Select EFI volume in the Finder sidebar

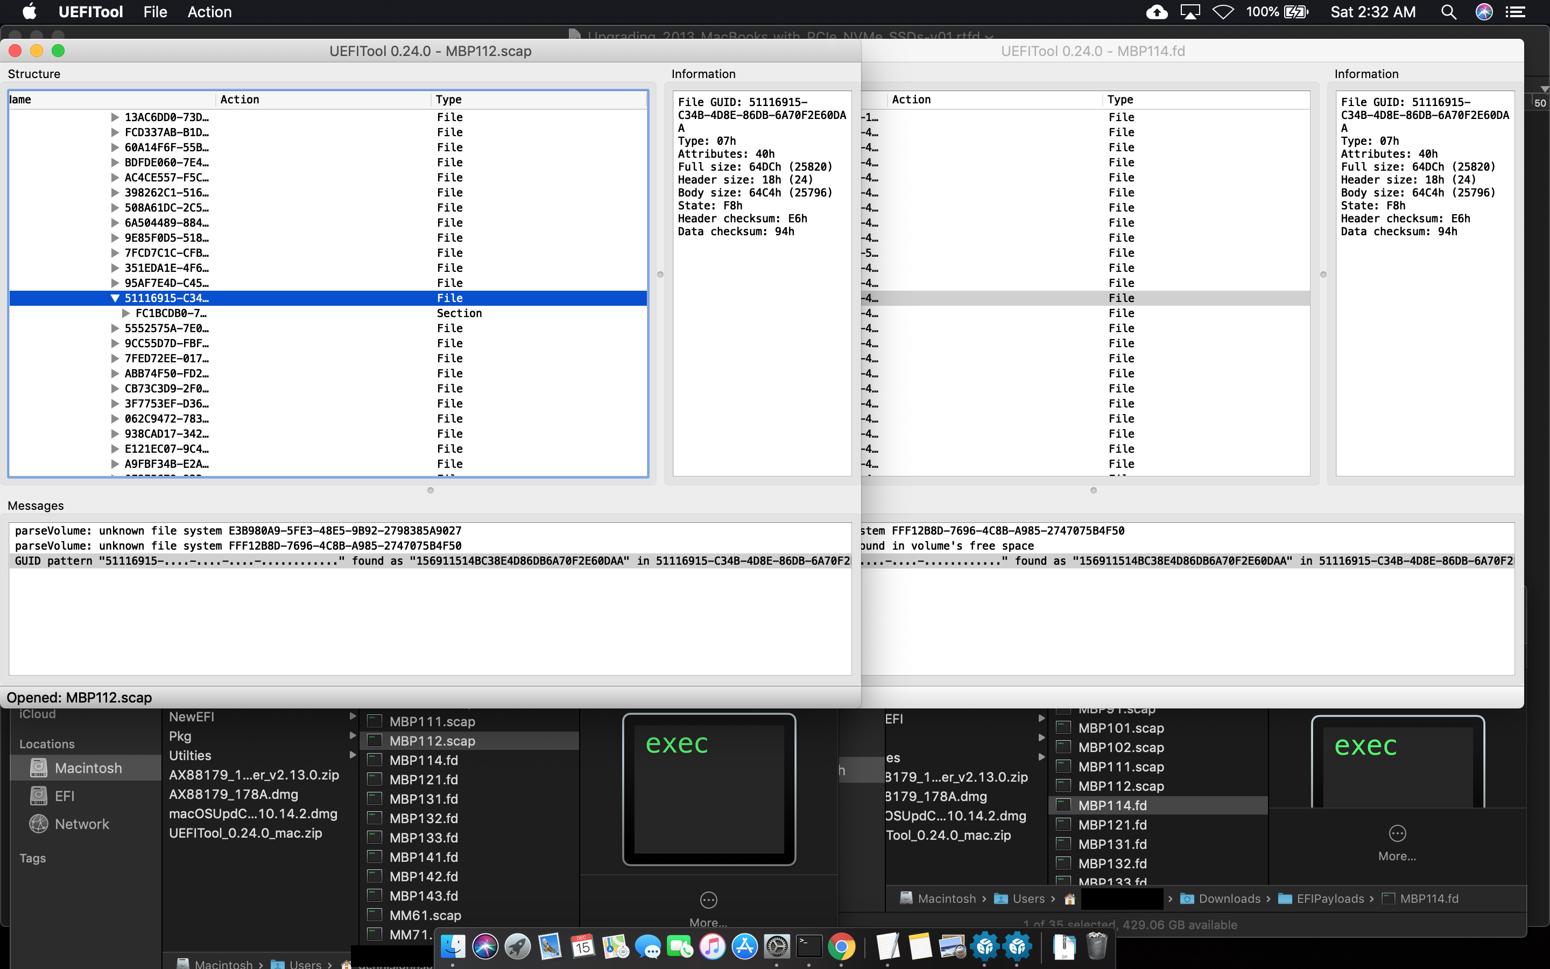tap(86, 796)
